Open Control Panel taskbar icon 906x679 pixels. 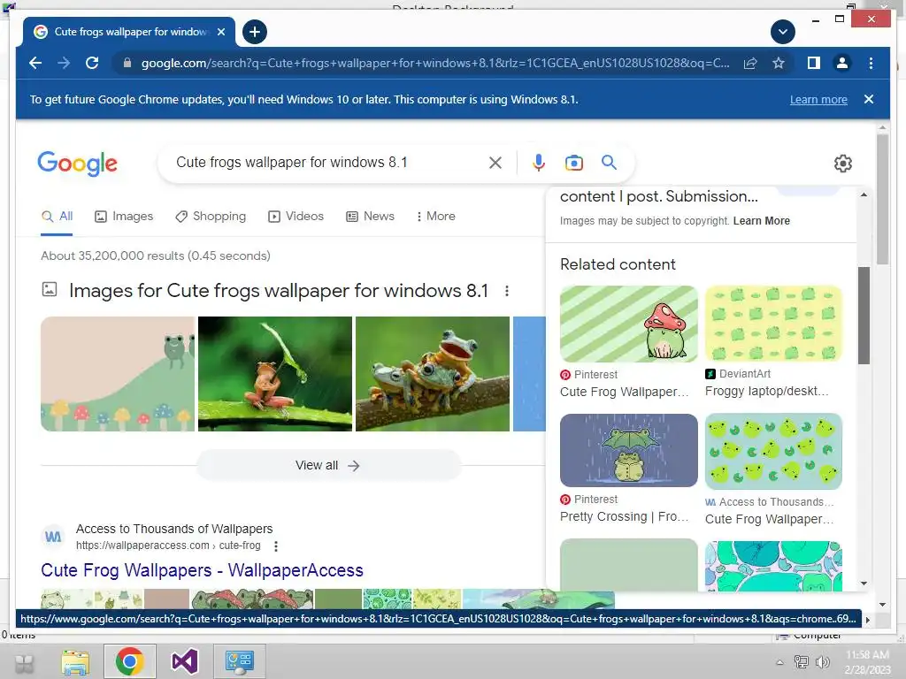tap(239, 661)
